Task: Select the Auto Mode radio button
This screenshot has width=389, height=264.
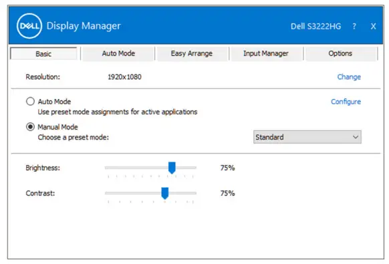Action: [30, 101]
